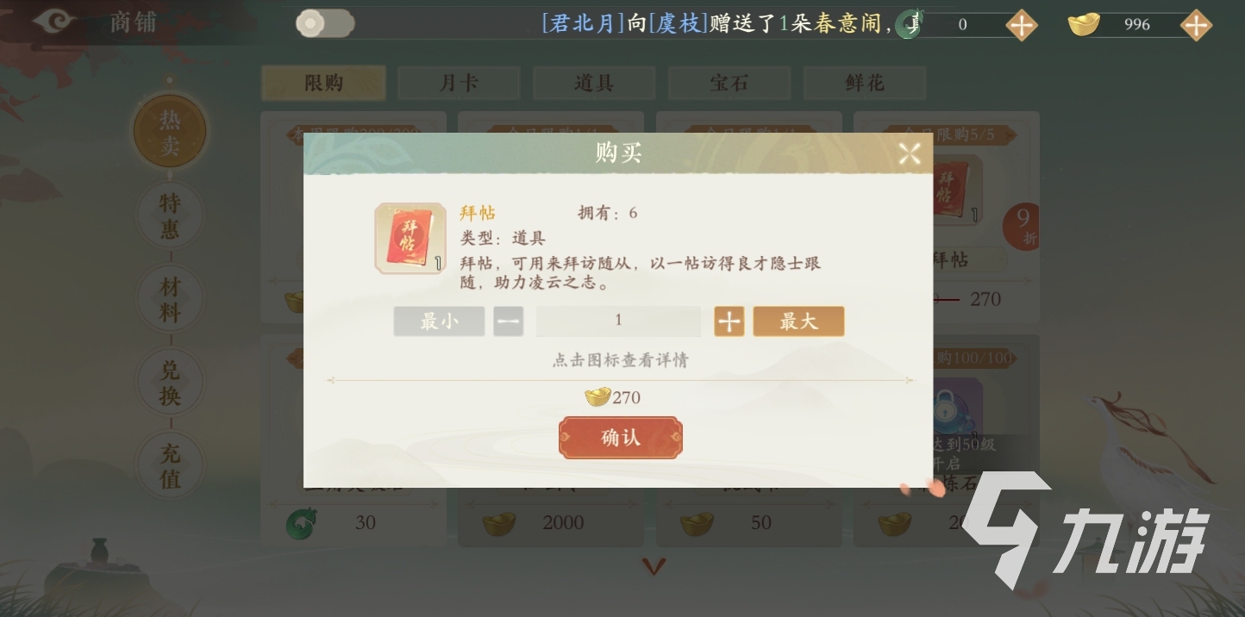Select 热卖 in the sidebar
The image size is (1245, 617).
click(x=170, y=133)
